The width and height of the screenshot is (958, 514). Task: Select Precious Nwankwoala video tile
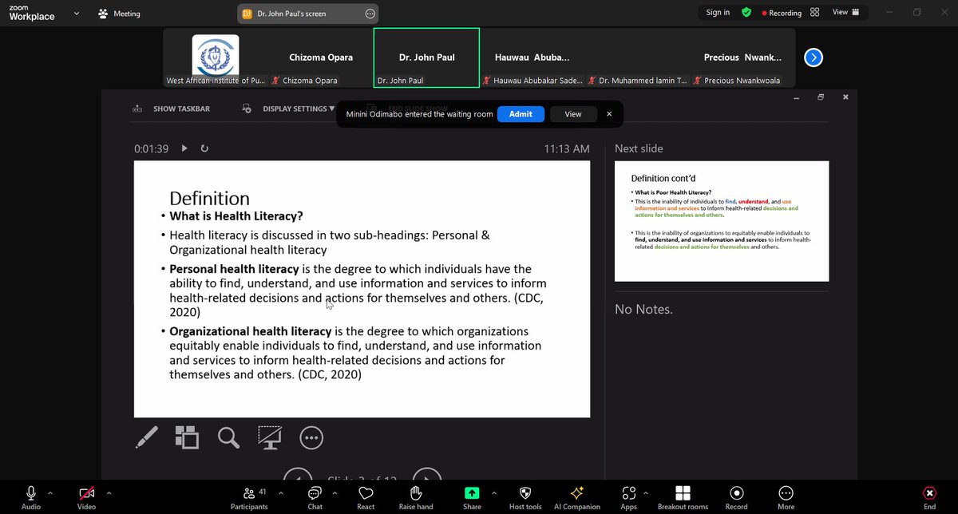click(x=742, y=57)
